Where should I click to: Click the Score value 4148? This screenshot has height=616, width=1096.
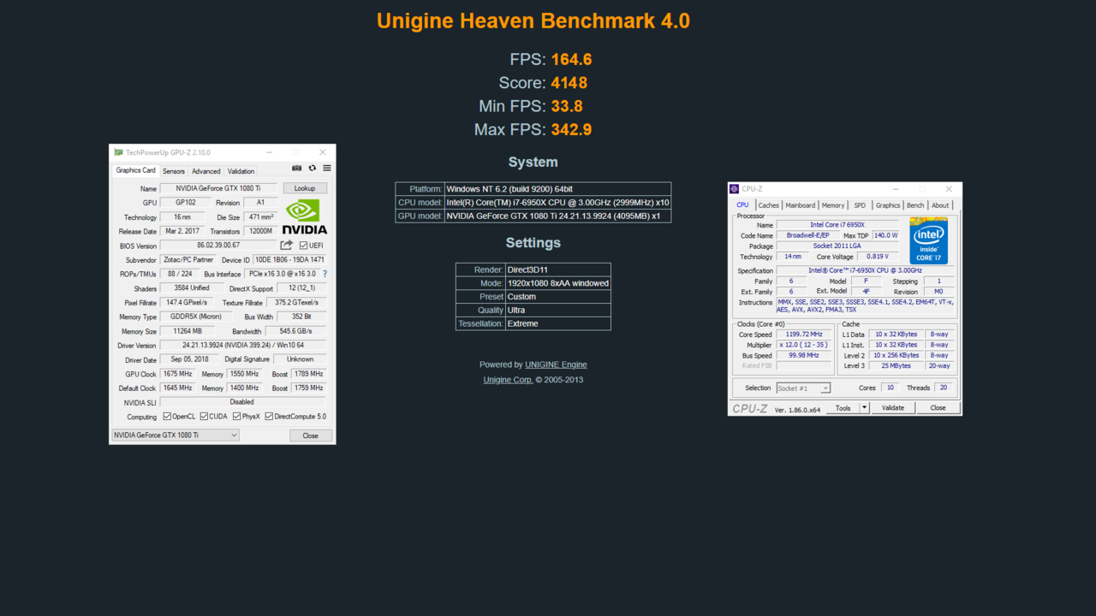[x=569, y=83]
